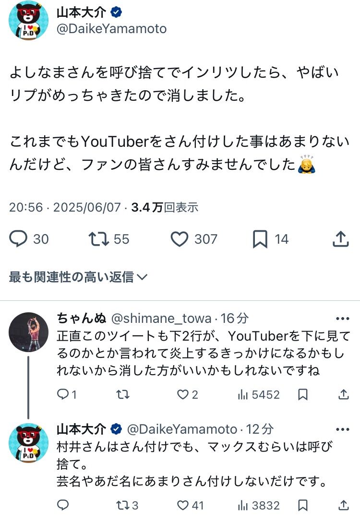Repost ちゃんぬ's reply
360x521 pixels.
[x=123, y=394]
